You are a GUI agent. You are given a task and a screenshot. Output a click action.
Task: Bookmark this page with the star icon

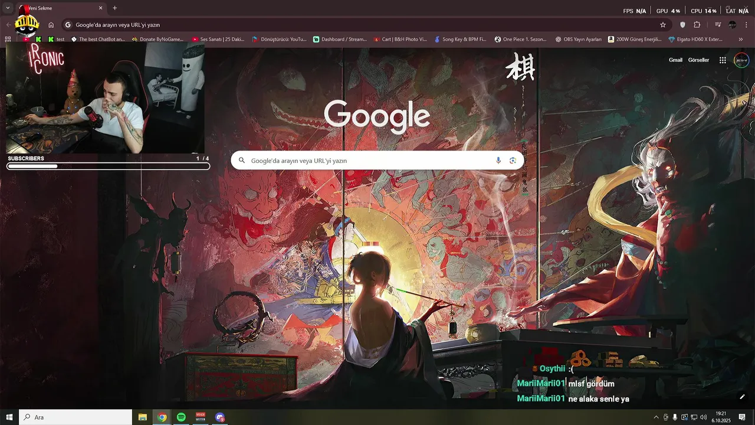[x=663, y=25]
